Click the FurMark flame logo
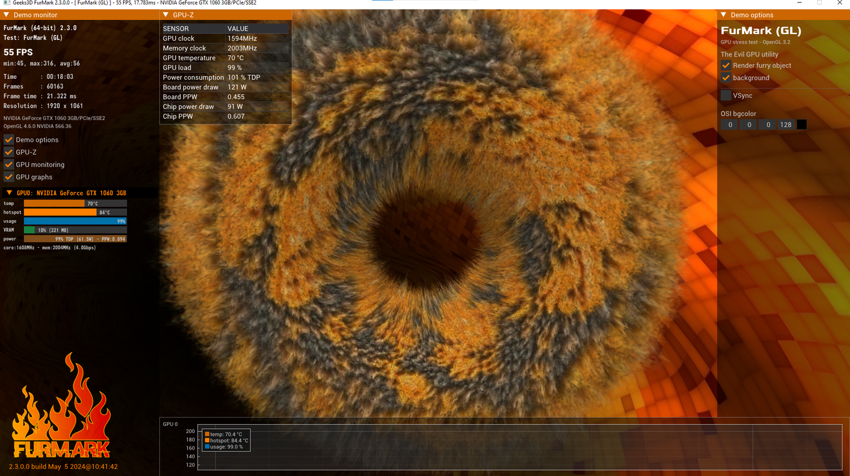The image size is (850, 476). [62, 406]
